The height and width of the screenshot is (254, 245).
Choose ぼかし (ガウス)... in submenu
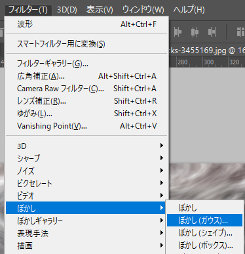(205, 220)
